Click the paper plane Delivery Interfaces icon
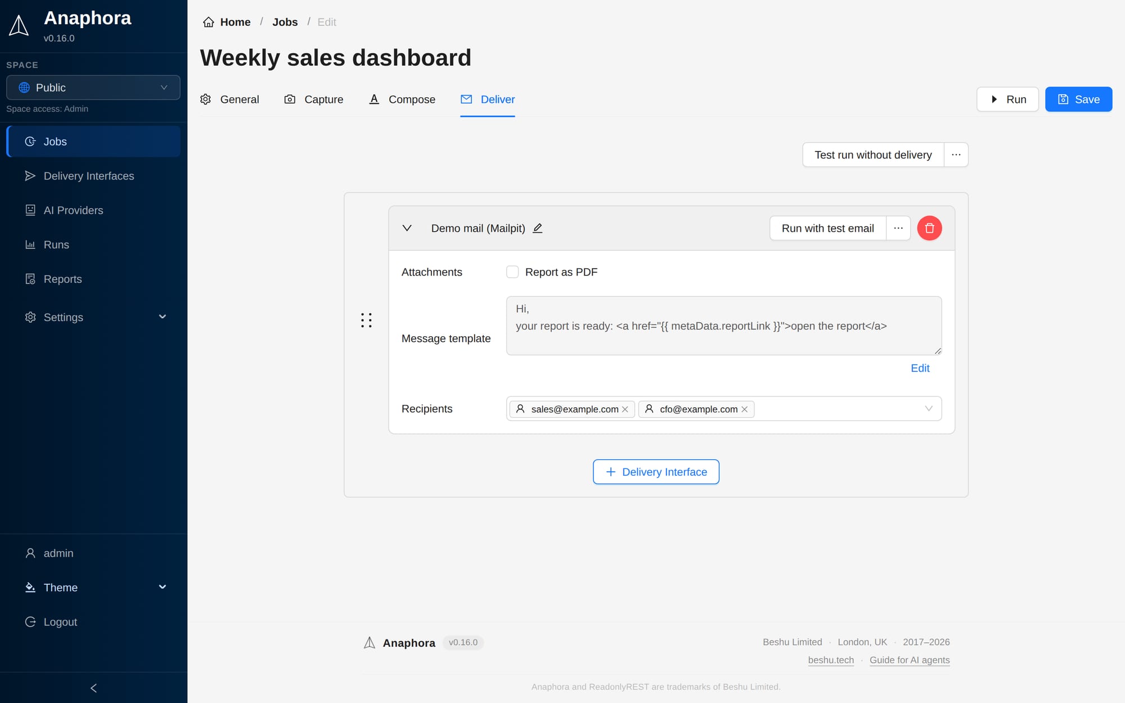 pos(30,176)
